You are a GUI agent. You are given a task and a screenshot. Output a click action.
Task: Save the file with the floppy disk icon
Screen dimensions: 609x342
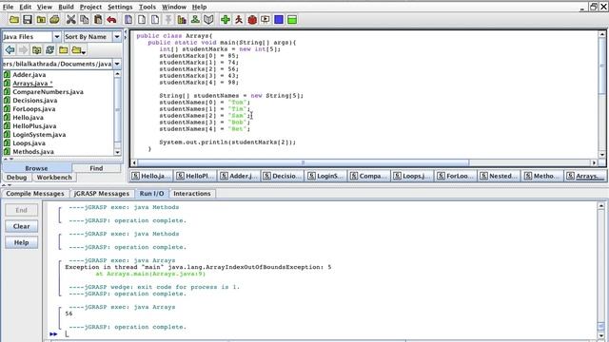28,19
